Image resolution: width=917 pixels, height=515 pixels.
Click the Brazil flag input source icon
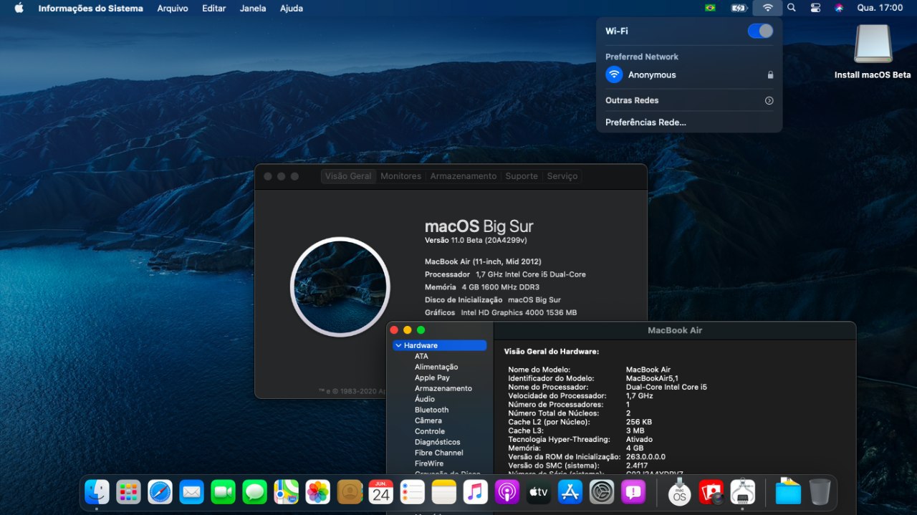[x=710, y=8]
